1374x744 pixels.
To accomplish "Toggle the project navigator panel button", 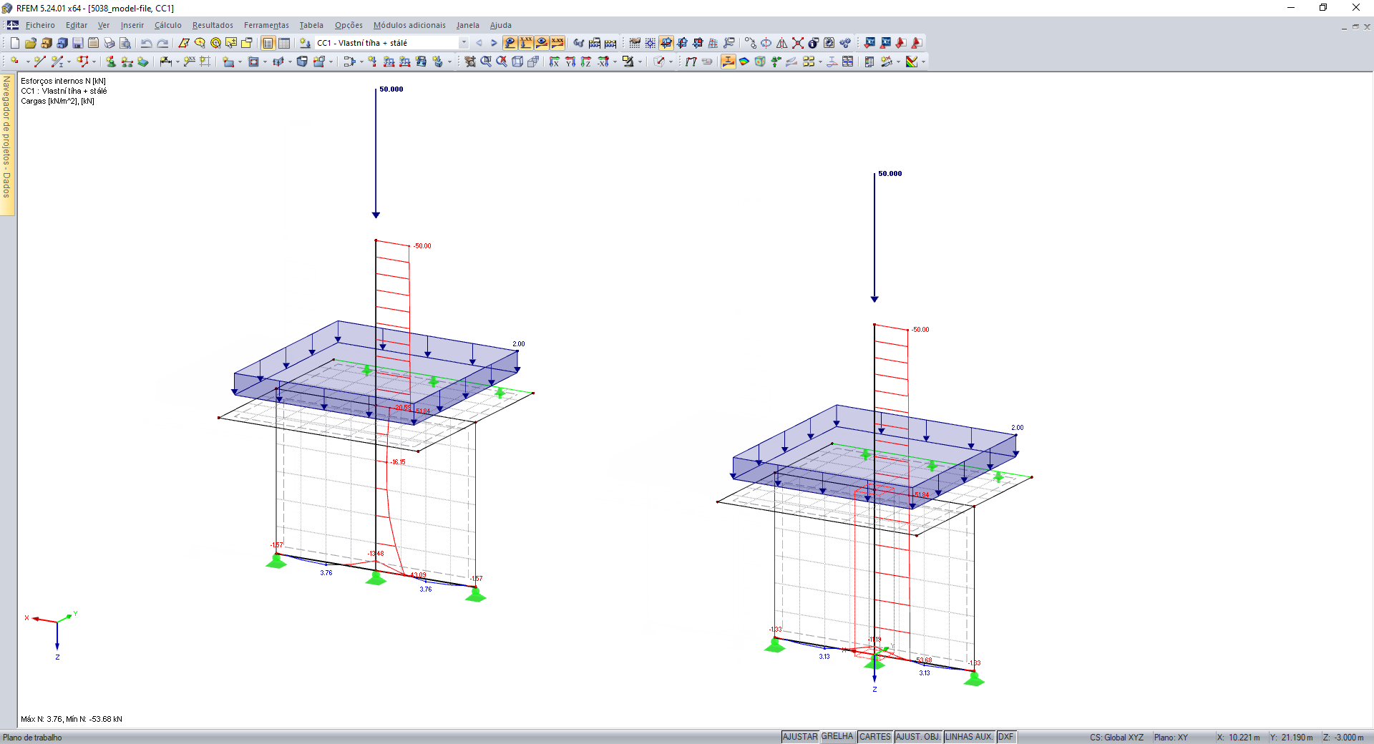I will (x=268, y=43).
